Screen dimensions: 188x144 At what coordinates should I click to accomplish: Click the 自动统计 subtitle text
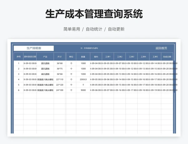pos(94,29)
